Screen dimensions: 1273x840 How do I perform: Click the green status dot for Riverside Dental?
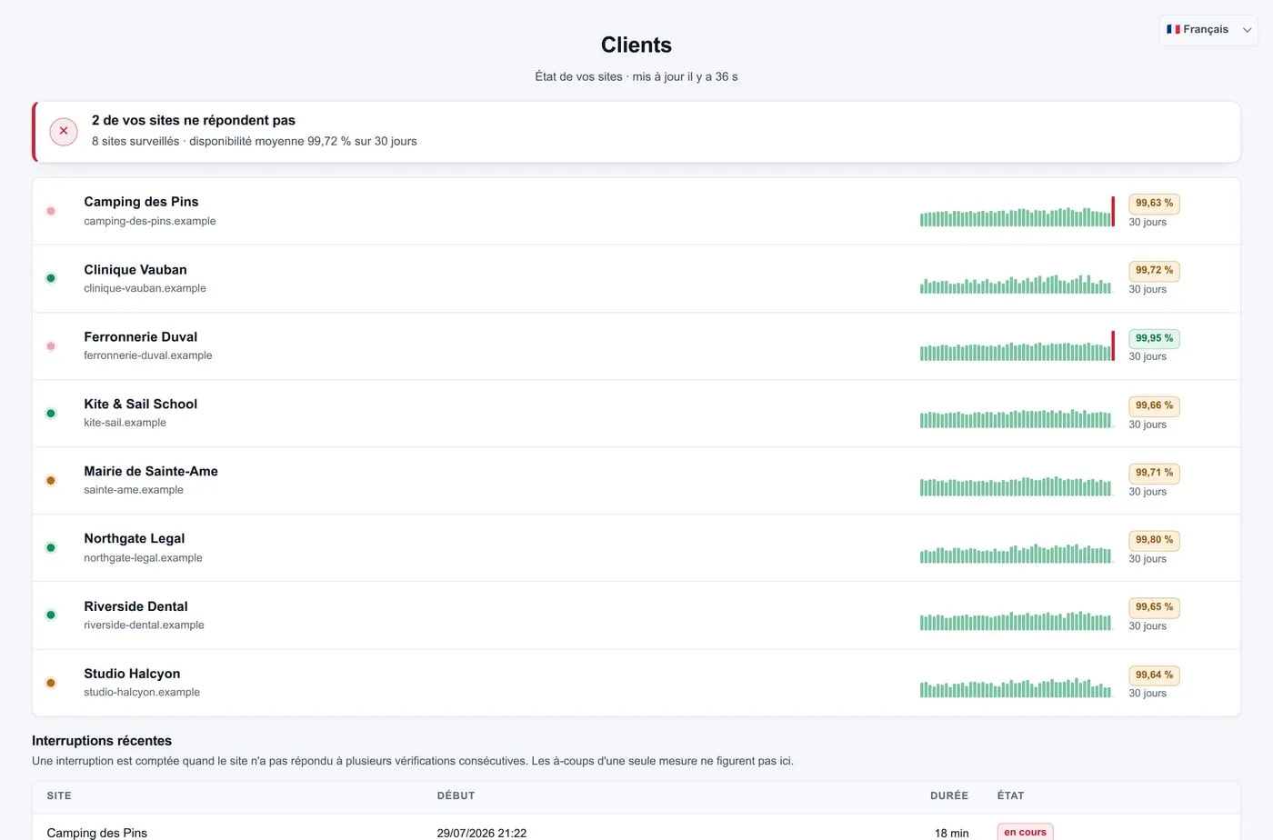[x=51, y=615]
